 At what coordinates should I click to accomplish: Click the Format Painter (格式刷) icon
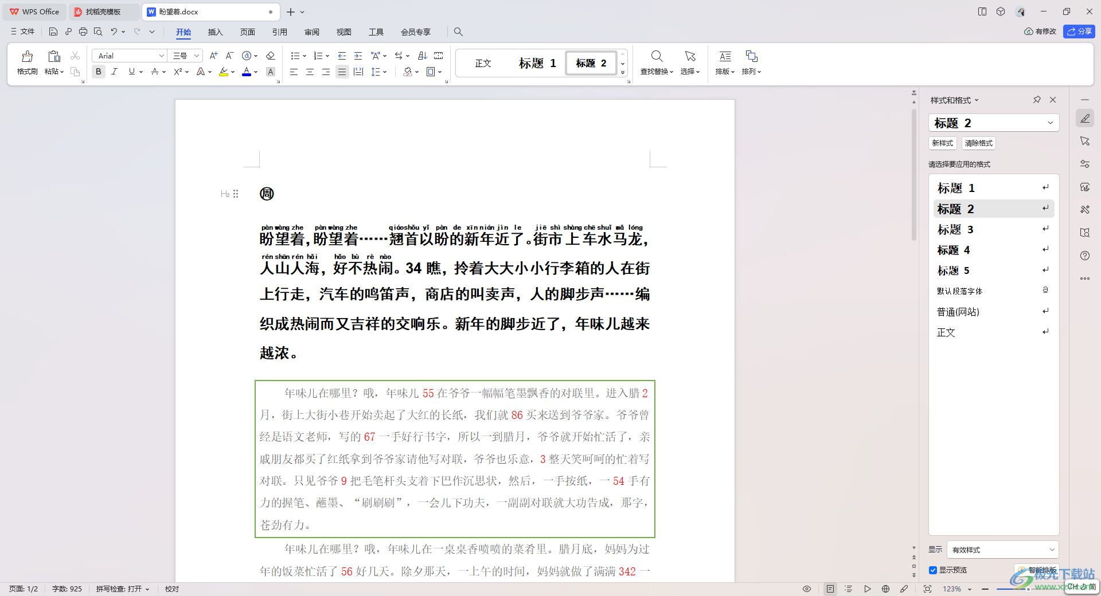tap(27, 62)
